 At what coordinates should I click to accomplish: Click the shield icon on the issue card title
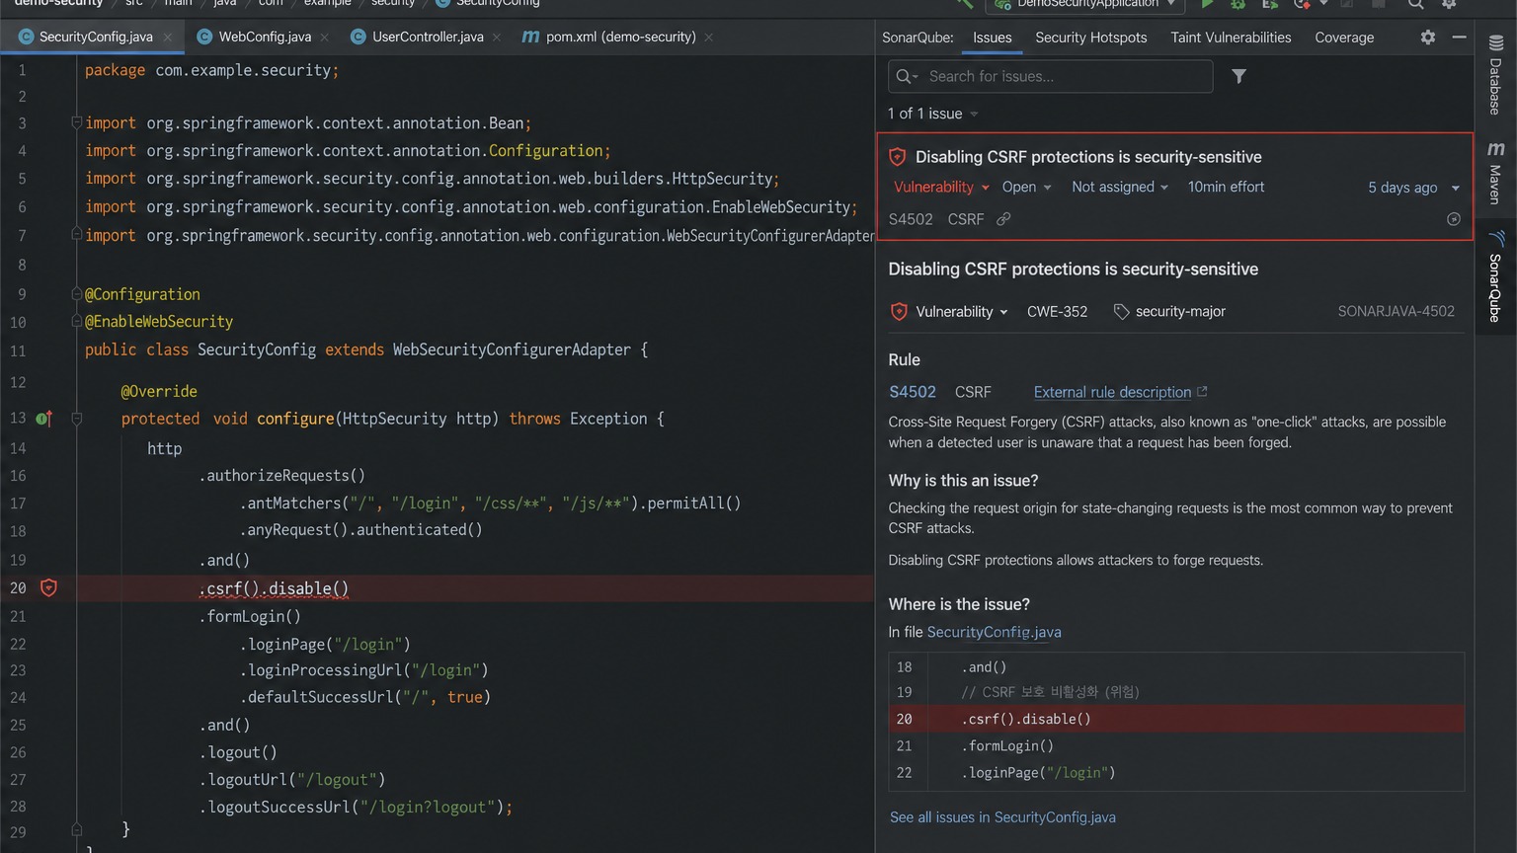coord(898,157)
